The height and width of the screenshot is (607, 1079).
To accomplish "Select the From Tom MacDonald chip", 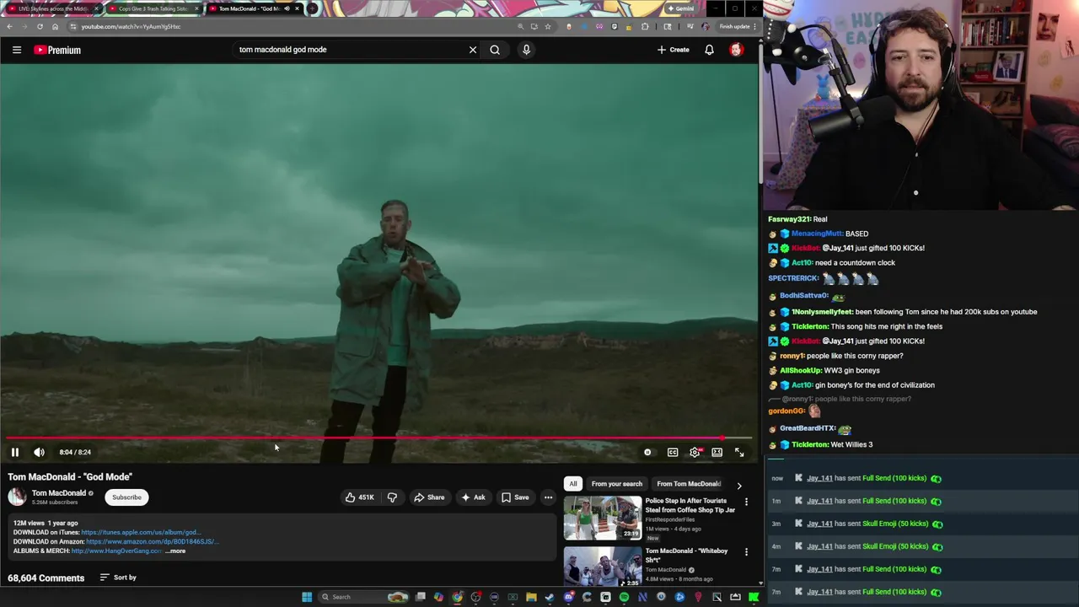I will (x=689, y=484).
